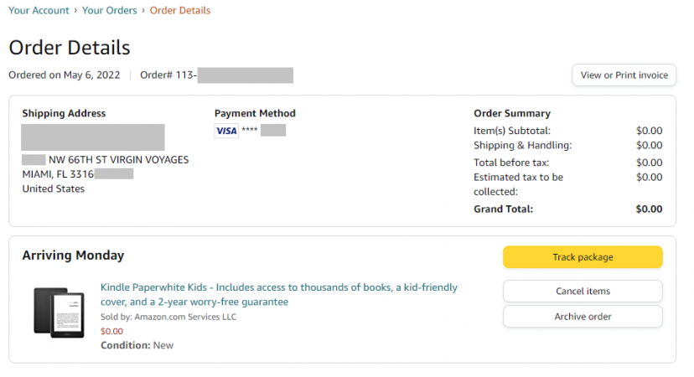694x377 pixels.
Task: Select the Grand Total amount
Action: [649, 209]
